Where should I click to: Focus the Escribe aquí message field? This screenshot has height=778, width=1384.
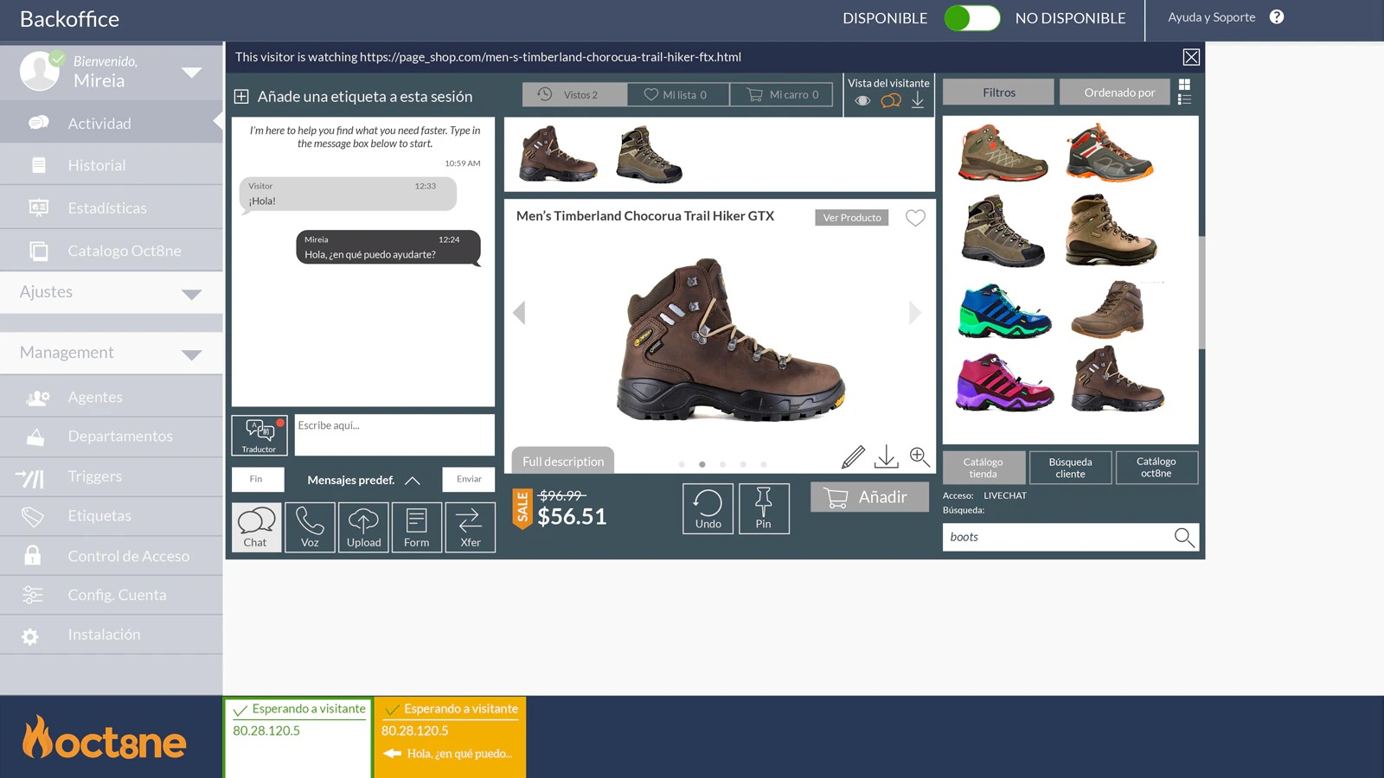[x=394, y=435]
